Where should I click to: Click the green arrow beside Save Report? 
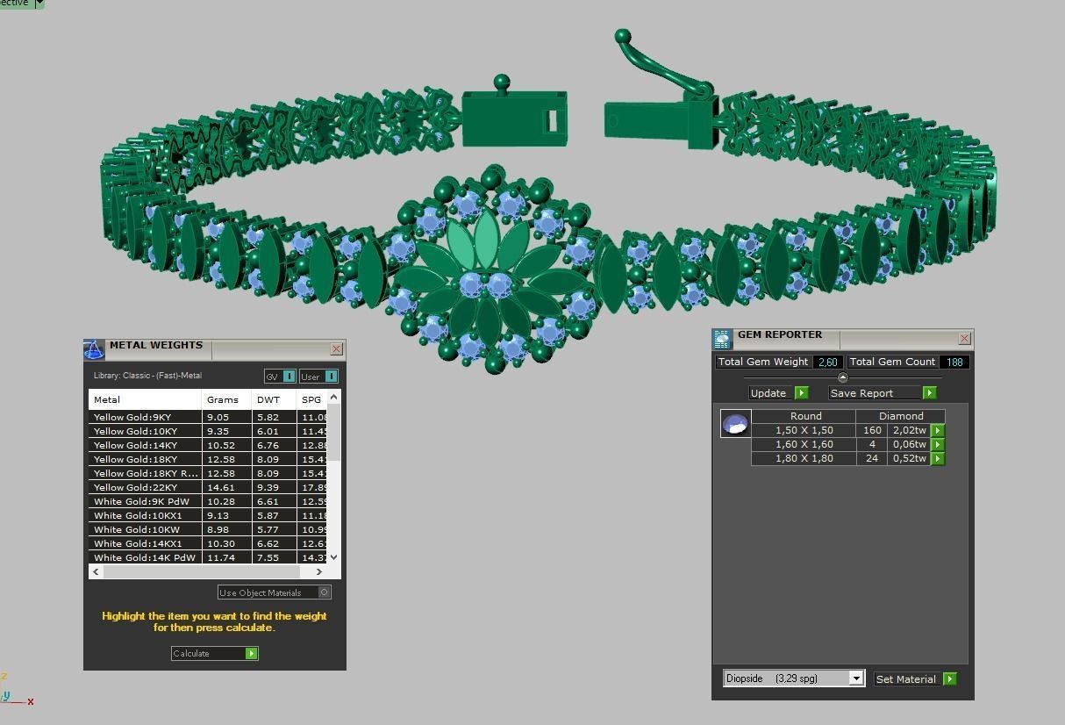pos(930,392)
